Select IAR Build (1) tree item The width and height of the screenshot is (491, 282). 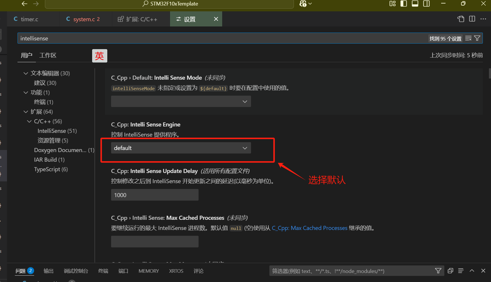pyautogui.click(x=49, y=160)
